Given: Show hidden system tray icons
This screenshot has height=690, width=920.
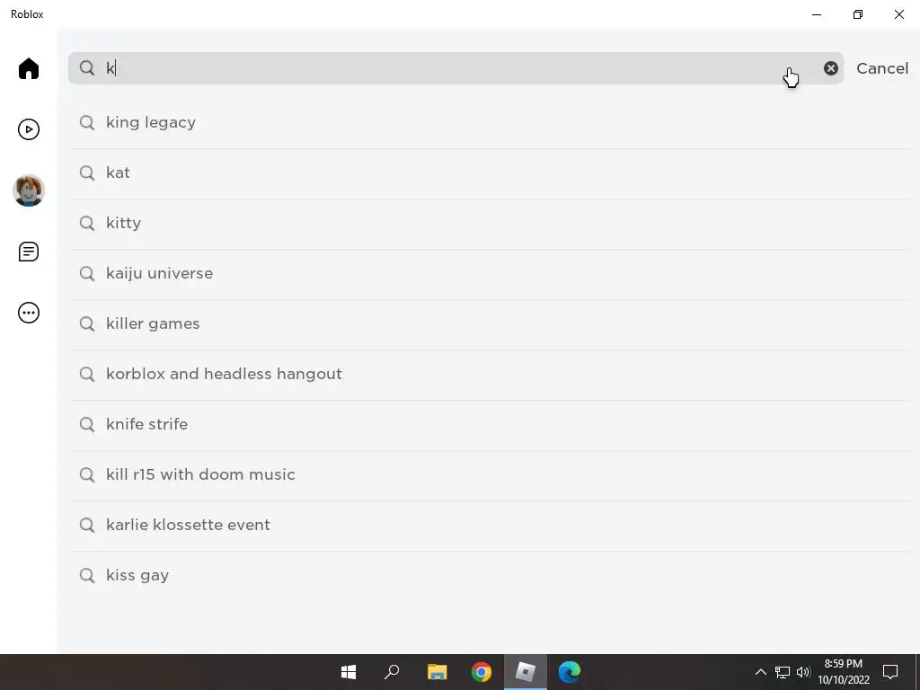Looking at the screenshot, I should click(760, 672).
